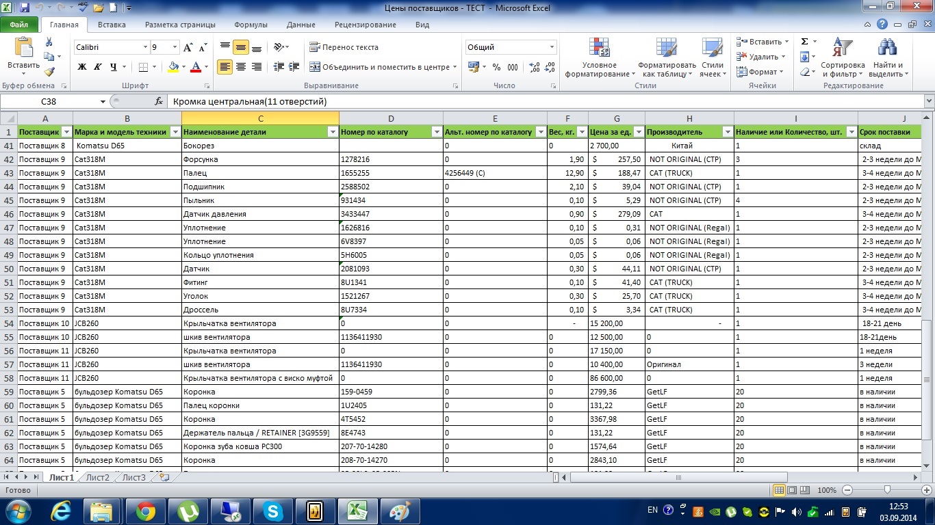
Task: Set horizontal alignment to center
Action: pos(241,67)
